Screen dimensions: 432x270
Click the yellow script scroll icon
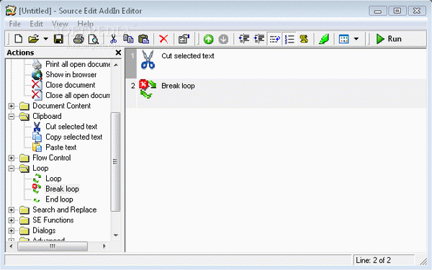coord(304,39)
